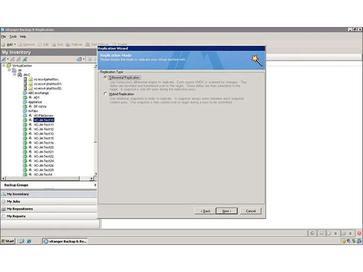This screenshot has height=272, width=363.
Task: Select Differential Replication radio button
Action: pyautogui.click(x=106, y=77)
